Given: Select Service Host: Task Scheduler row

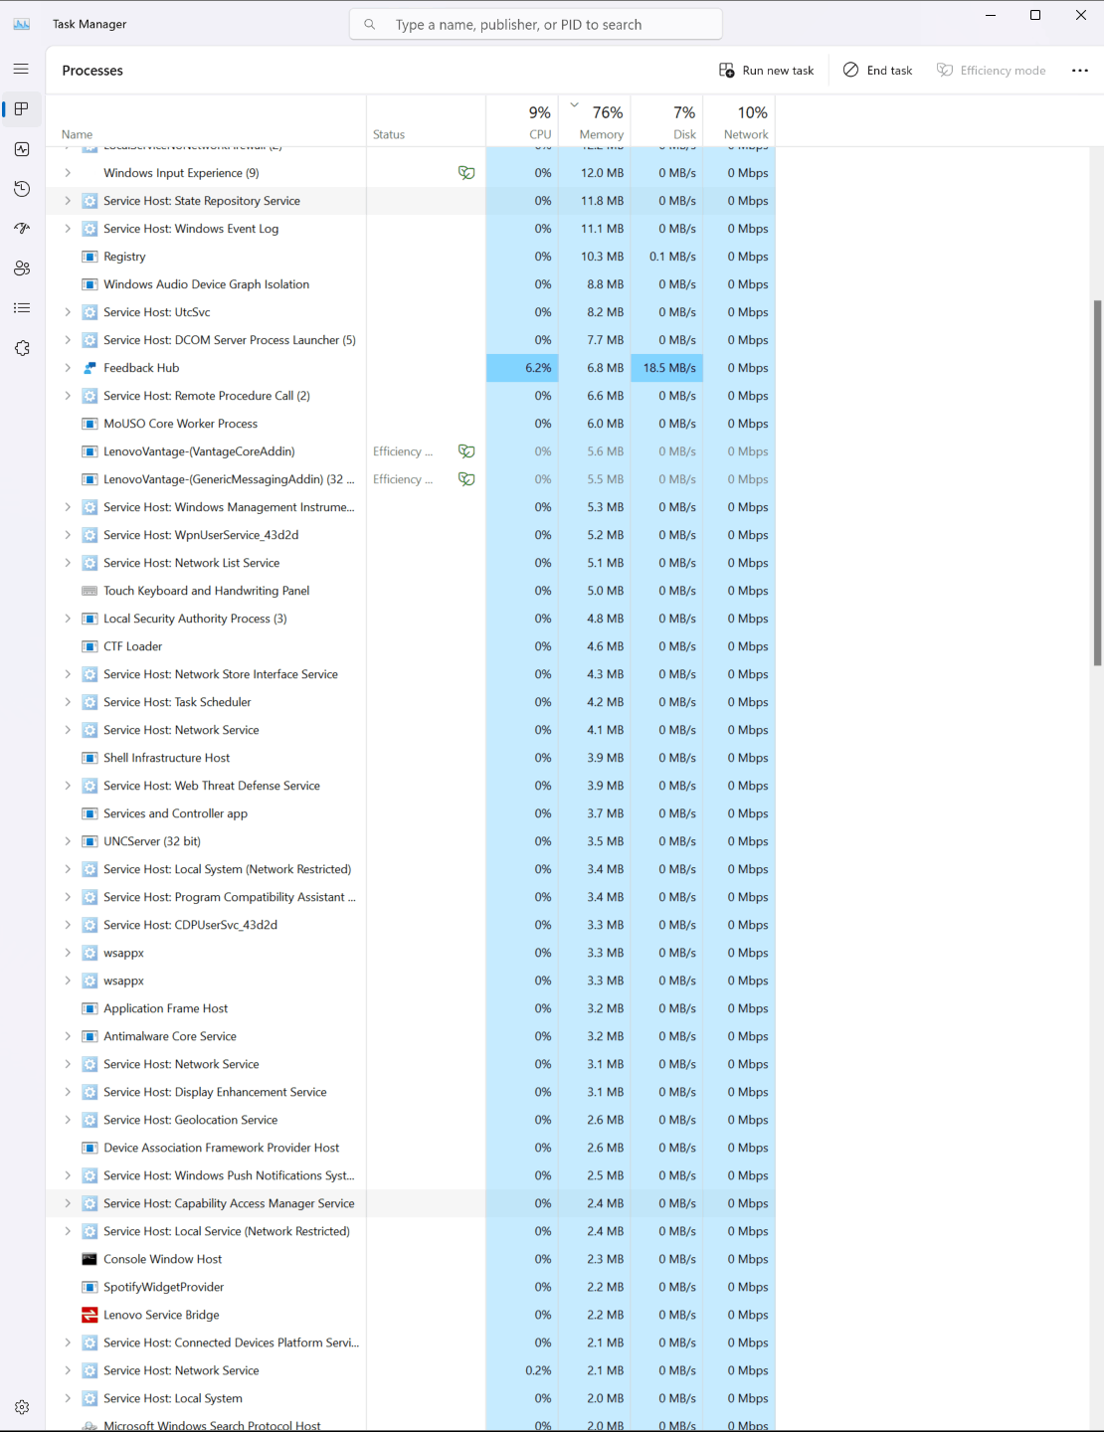Looking at the screenshot, I should (x=411, y=702).
